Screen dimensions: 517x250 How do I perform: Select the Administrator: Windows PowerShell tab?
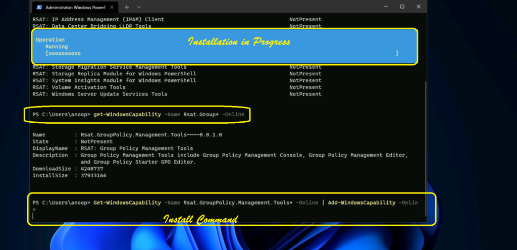[x=76, y=7]
